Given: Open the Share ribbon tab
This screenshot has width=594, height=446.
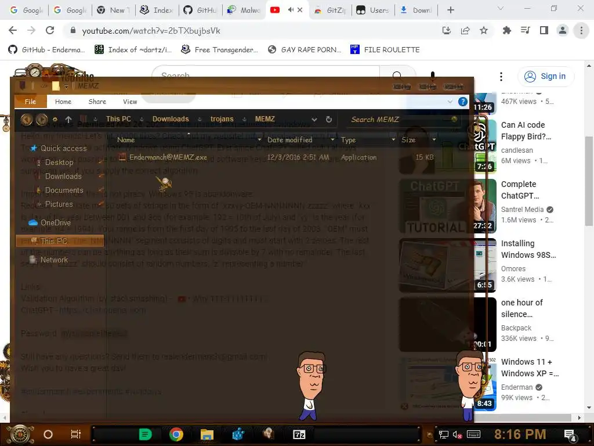Looking at the screenshot, I should click(97, 101).
